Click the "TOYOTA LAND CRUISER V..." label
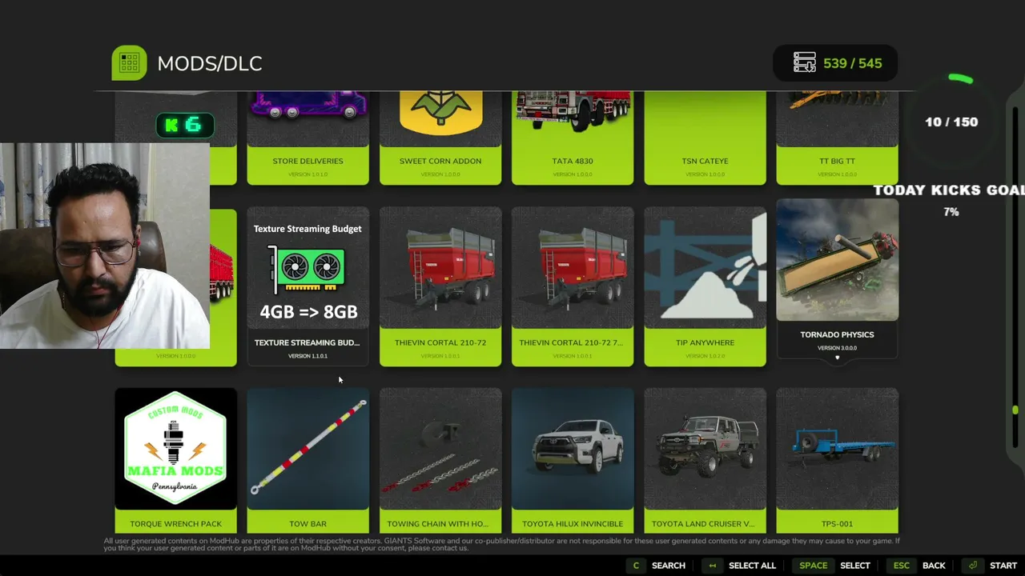This screenshot has height=576, width=1025. click(x=703, y=524)
